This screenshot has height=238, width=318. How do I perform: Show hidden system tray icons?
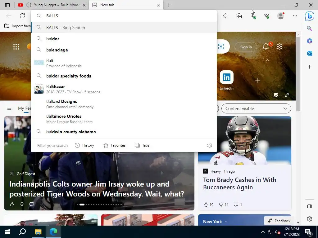click(263, 232)
